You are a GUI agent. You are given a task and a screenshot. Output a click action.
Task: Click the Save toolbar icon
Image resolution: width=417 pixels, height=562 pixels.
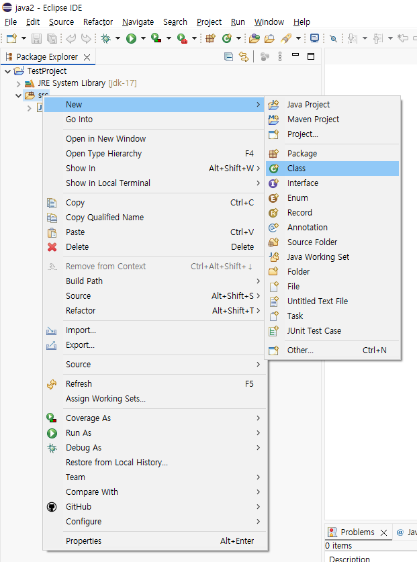pos(36,38)
